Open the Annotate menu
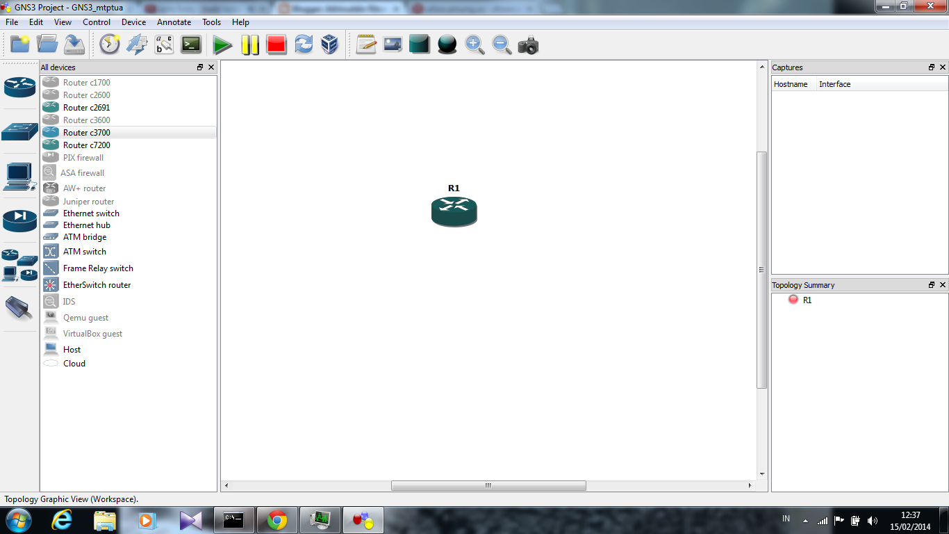 click(174, 22)
